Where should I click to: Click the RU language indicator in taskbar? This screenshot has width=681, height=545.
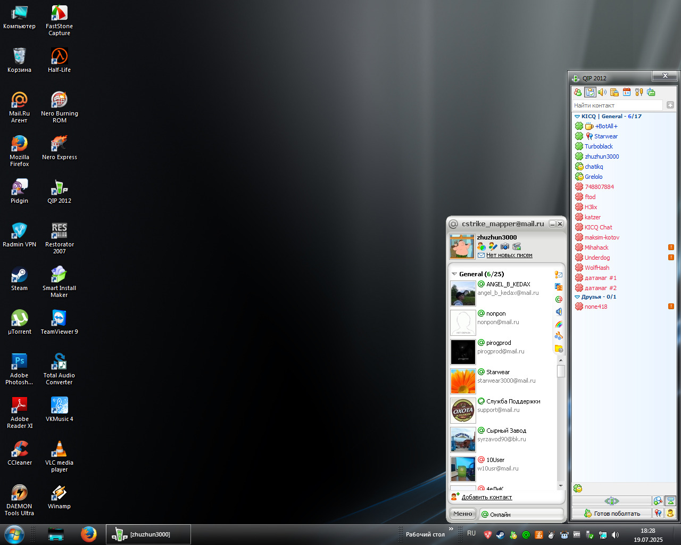point(471,533)
